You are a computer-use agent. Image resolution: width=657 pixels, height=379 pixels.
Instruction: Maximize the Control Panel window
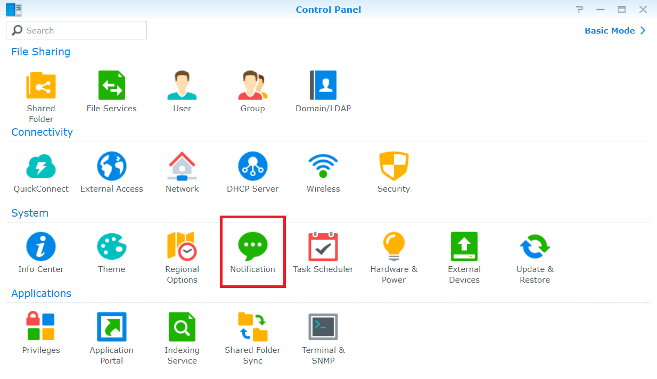[x=621, y=10]
